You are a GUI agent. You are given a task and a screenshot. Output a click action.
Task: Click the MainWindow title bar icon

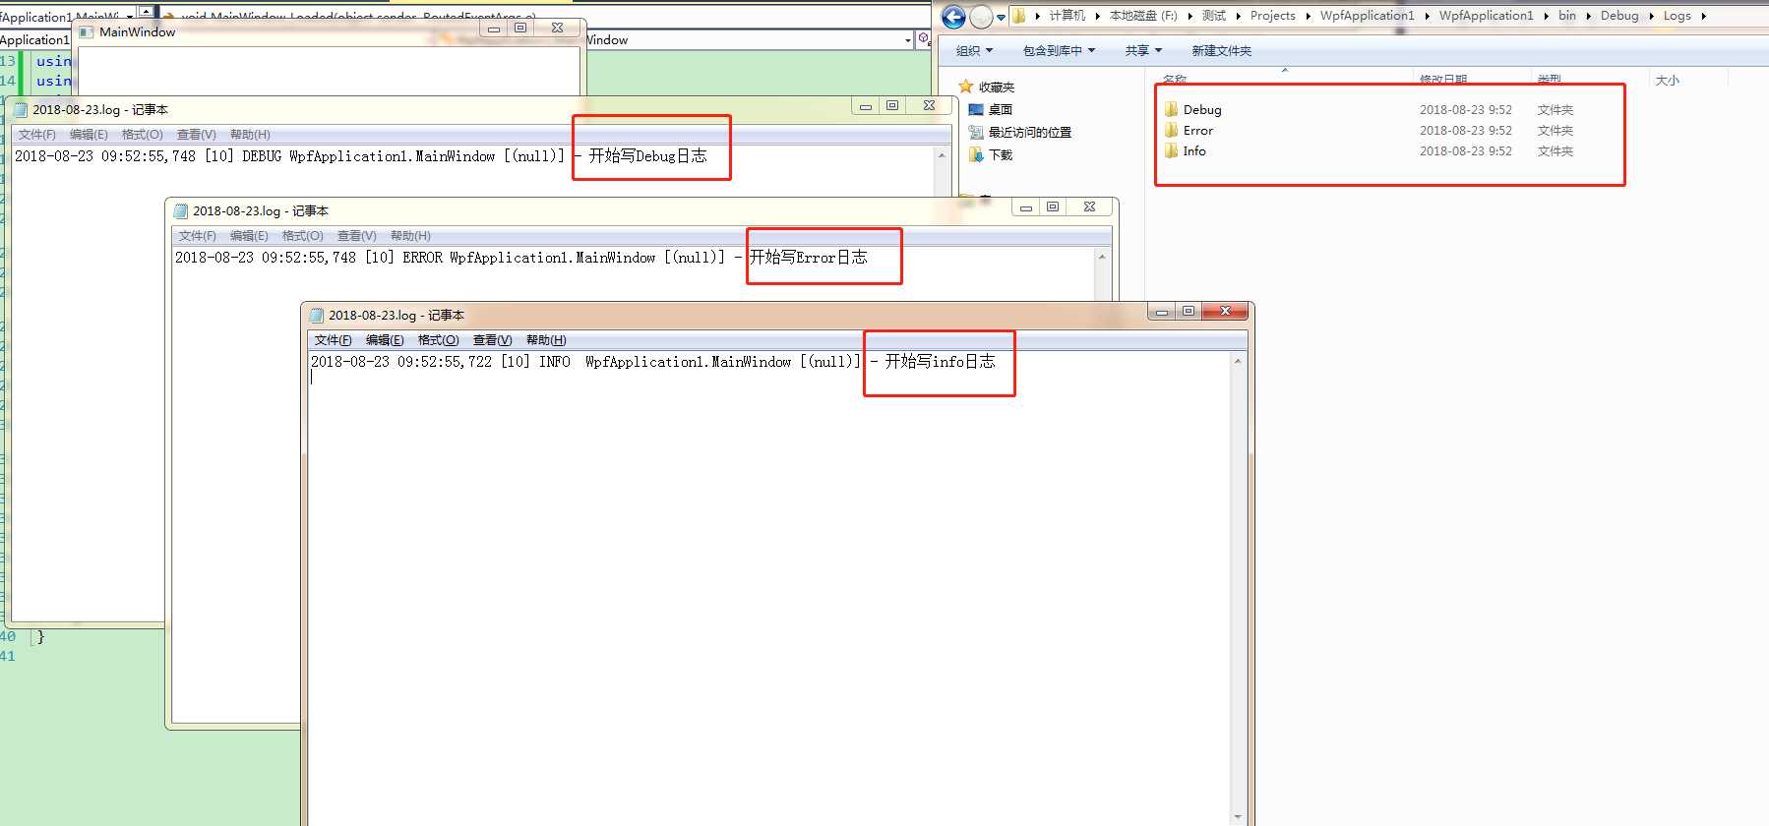point(87,31)
